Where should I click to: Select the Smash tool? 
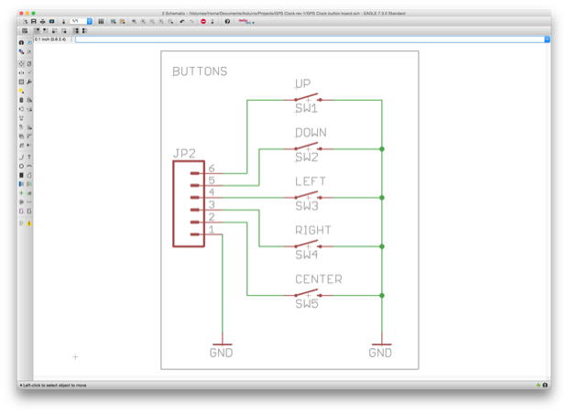21,136
